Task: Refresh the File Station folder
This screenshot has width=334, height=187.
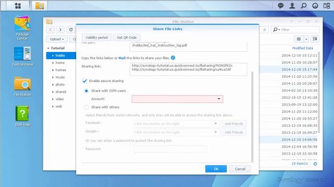Action: pyautogui.click(x=71, y=30)
